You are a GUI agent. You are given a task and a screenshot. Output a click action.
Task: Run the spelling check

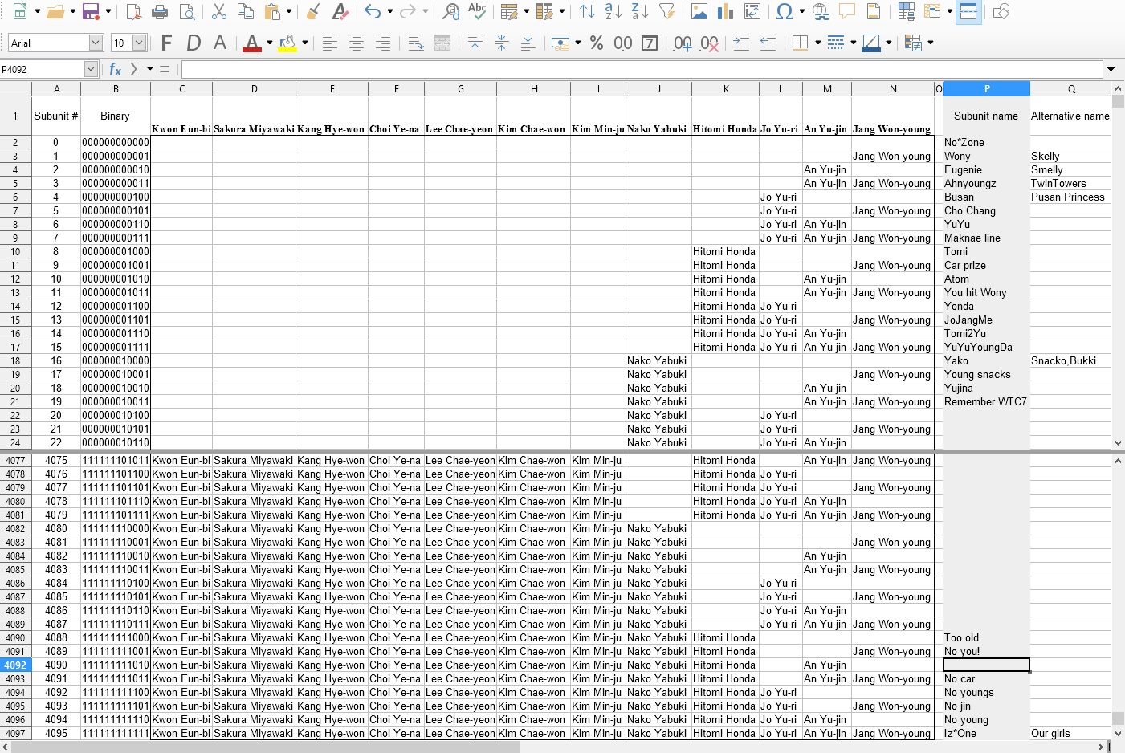(478, 11)
